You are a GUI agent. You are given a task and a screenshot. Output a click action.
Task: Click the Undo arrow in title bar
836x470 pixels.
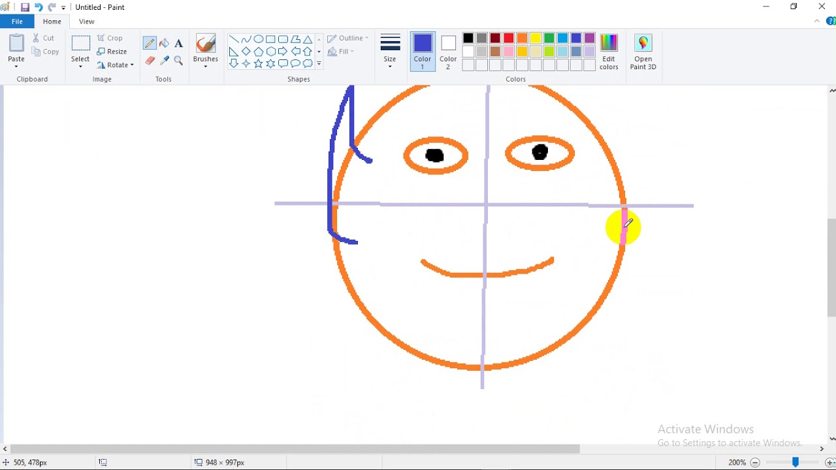tap(39, 7)
